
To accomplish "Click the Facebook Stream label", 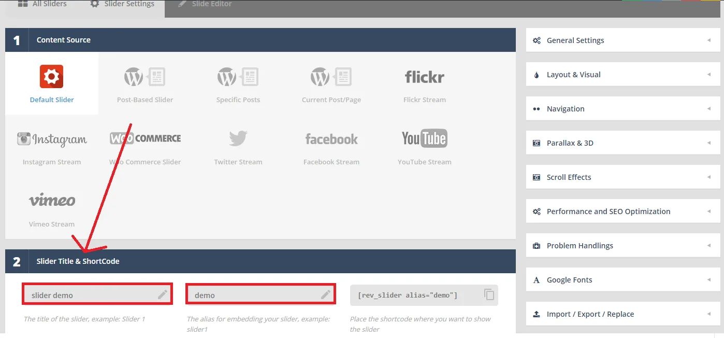I will tap(331, 162).
